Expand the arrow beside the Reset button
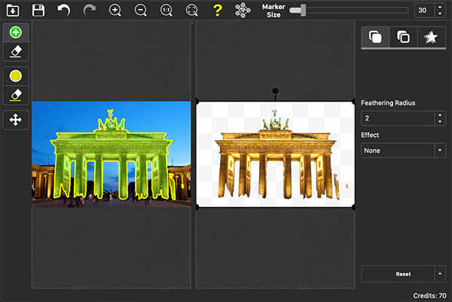The image size is (452, 302). pos(440,274)
